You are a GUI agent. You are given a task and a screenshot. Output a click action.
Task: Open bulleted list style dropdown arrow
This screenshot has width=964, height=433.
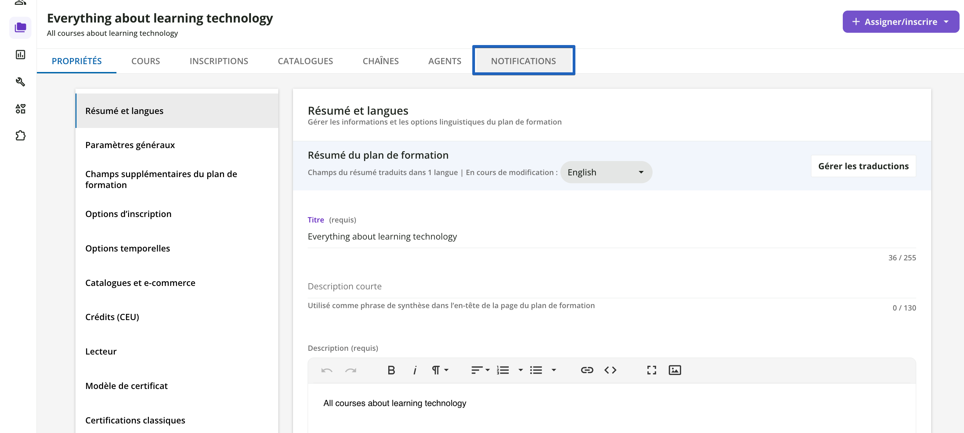[554, 370]
